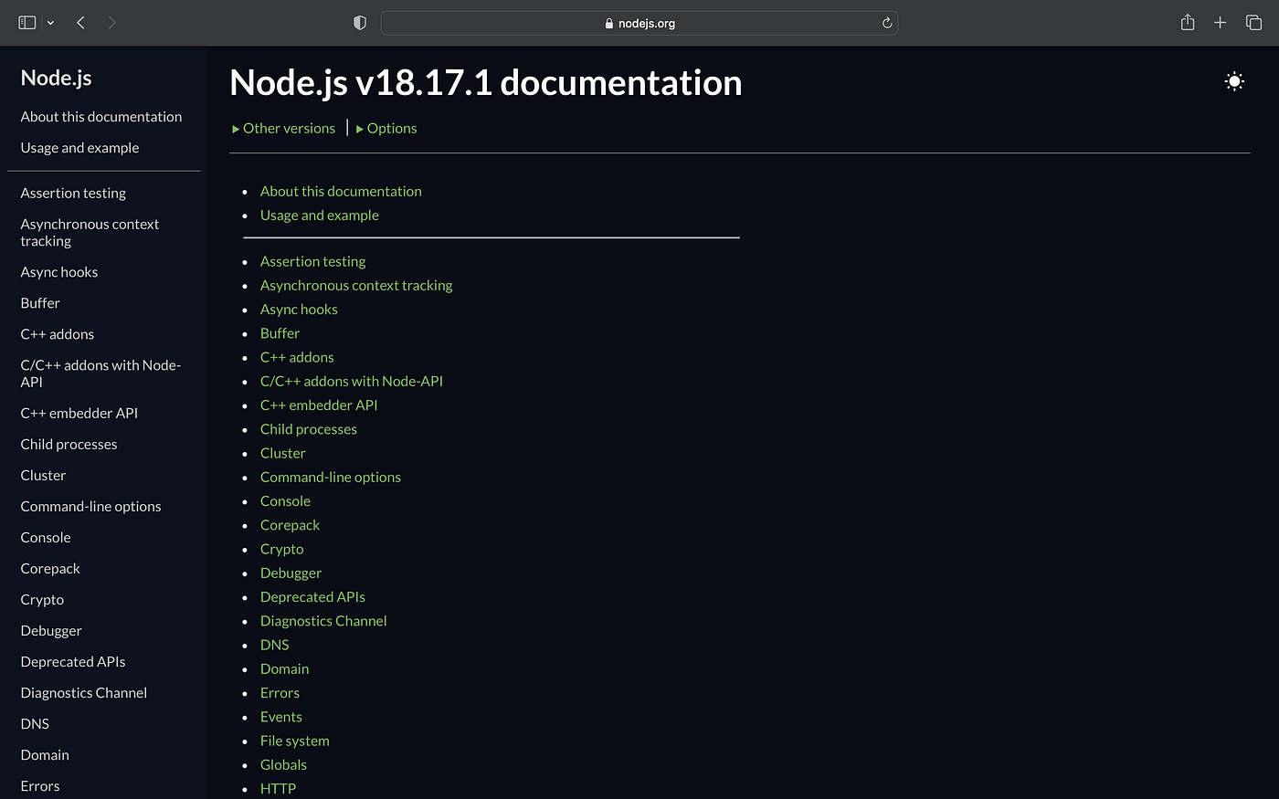This screenshot has height=799, width=1279.
Task: Click the nodejs.org address bar
Action: (639, 23)
